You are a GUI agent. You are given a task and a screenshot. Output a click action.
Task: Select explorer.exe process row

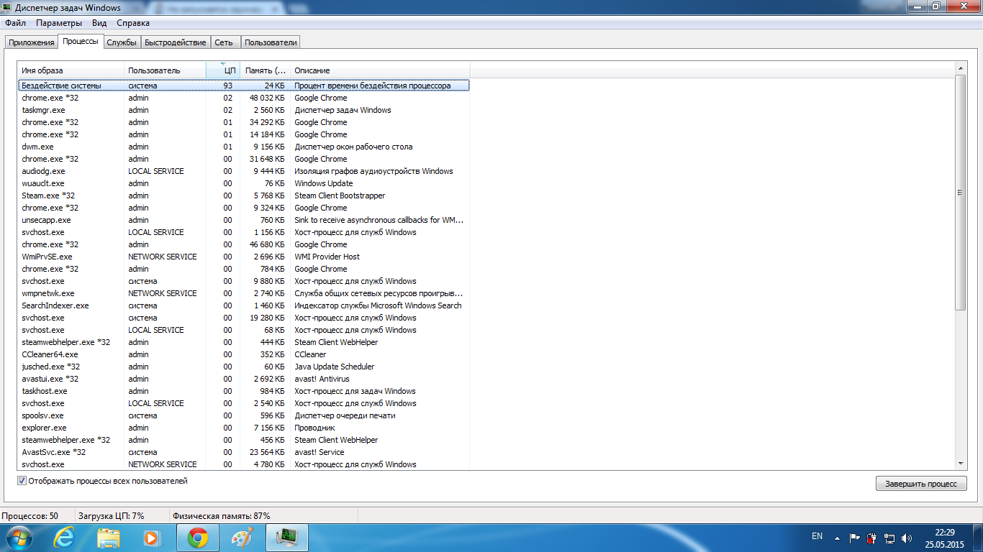(243, 428)
